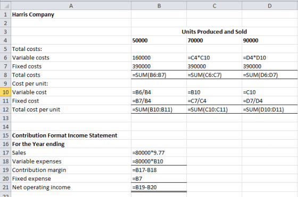Screen dimensions: 298x197
Task: Click cell containing 50000
Action: point(159,40)
